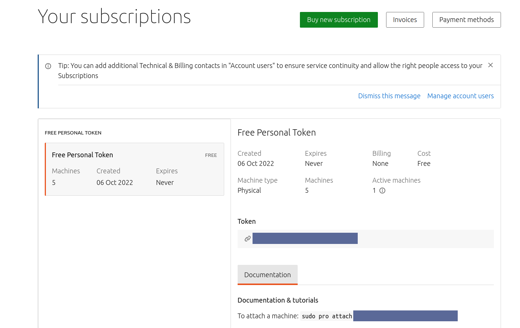The width and height of the screenshot is (520, 328).
Task: Click the Never value under Expires in details
Action: click(314, 164)
